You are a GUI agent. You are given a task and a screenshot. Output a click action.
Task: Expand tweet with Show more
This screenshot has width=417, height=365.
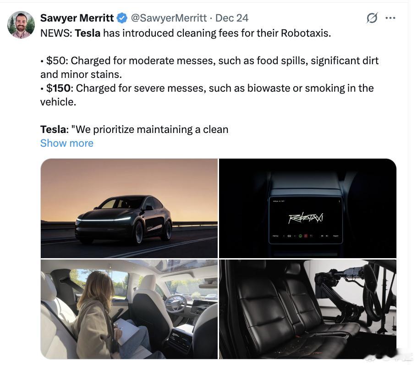tap(67, 143)
